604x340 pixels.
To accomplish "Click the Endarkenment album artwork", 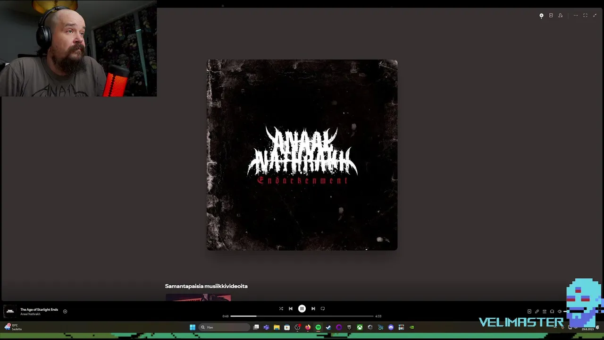I will [302, 155].
